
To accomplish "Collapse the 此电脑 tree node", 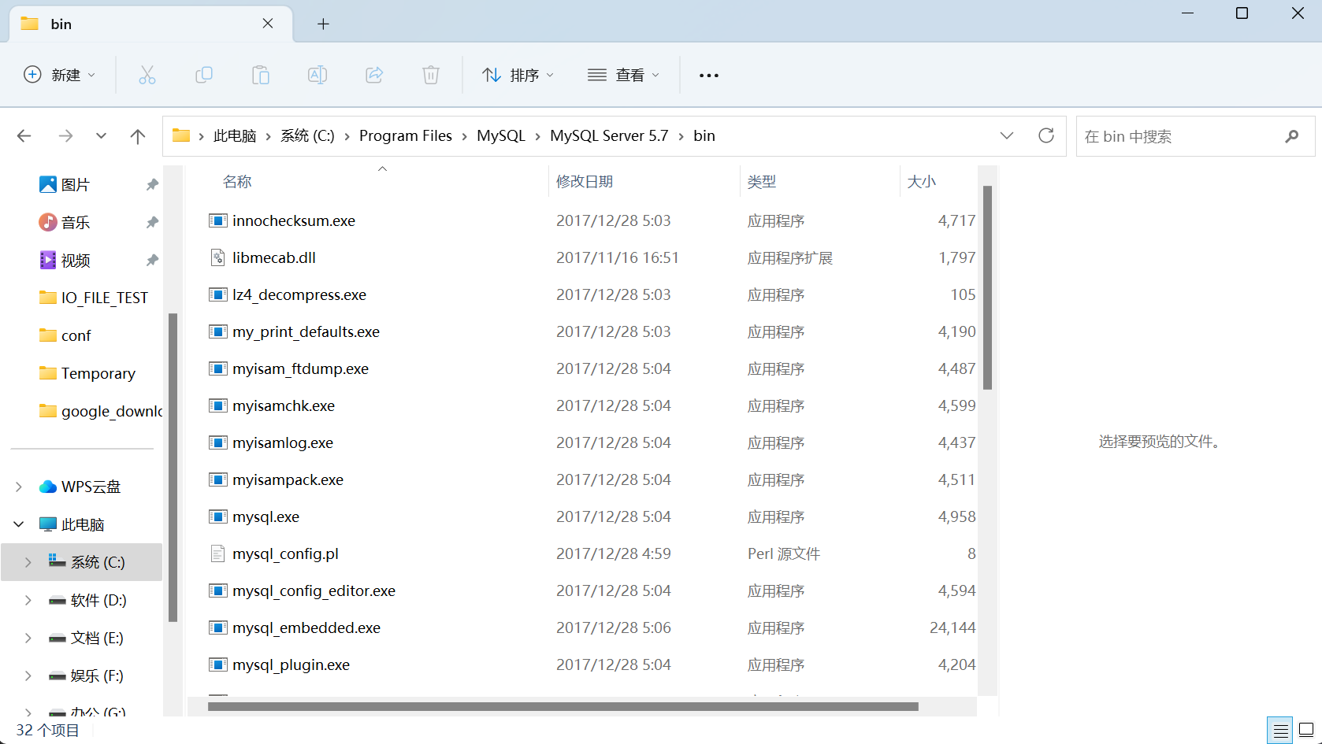I will tap(19, 524).
